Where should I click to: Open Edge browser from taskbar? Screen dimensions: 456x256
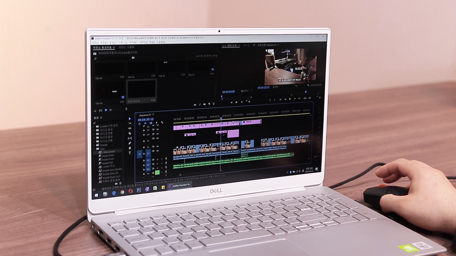pyautogui.click(x=114, y=193)
